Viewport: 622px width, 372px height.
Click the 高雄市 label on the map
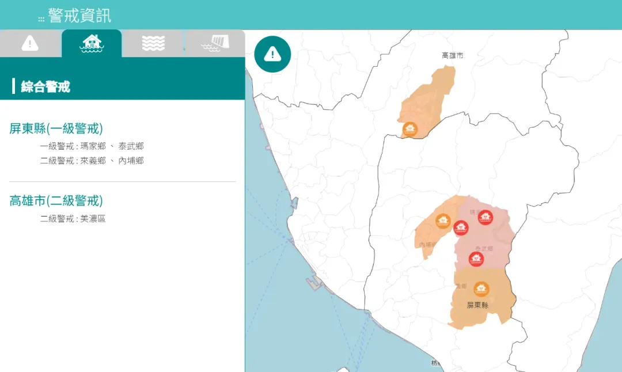point(452,55)
